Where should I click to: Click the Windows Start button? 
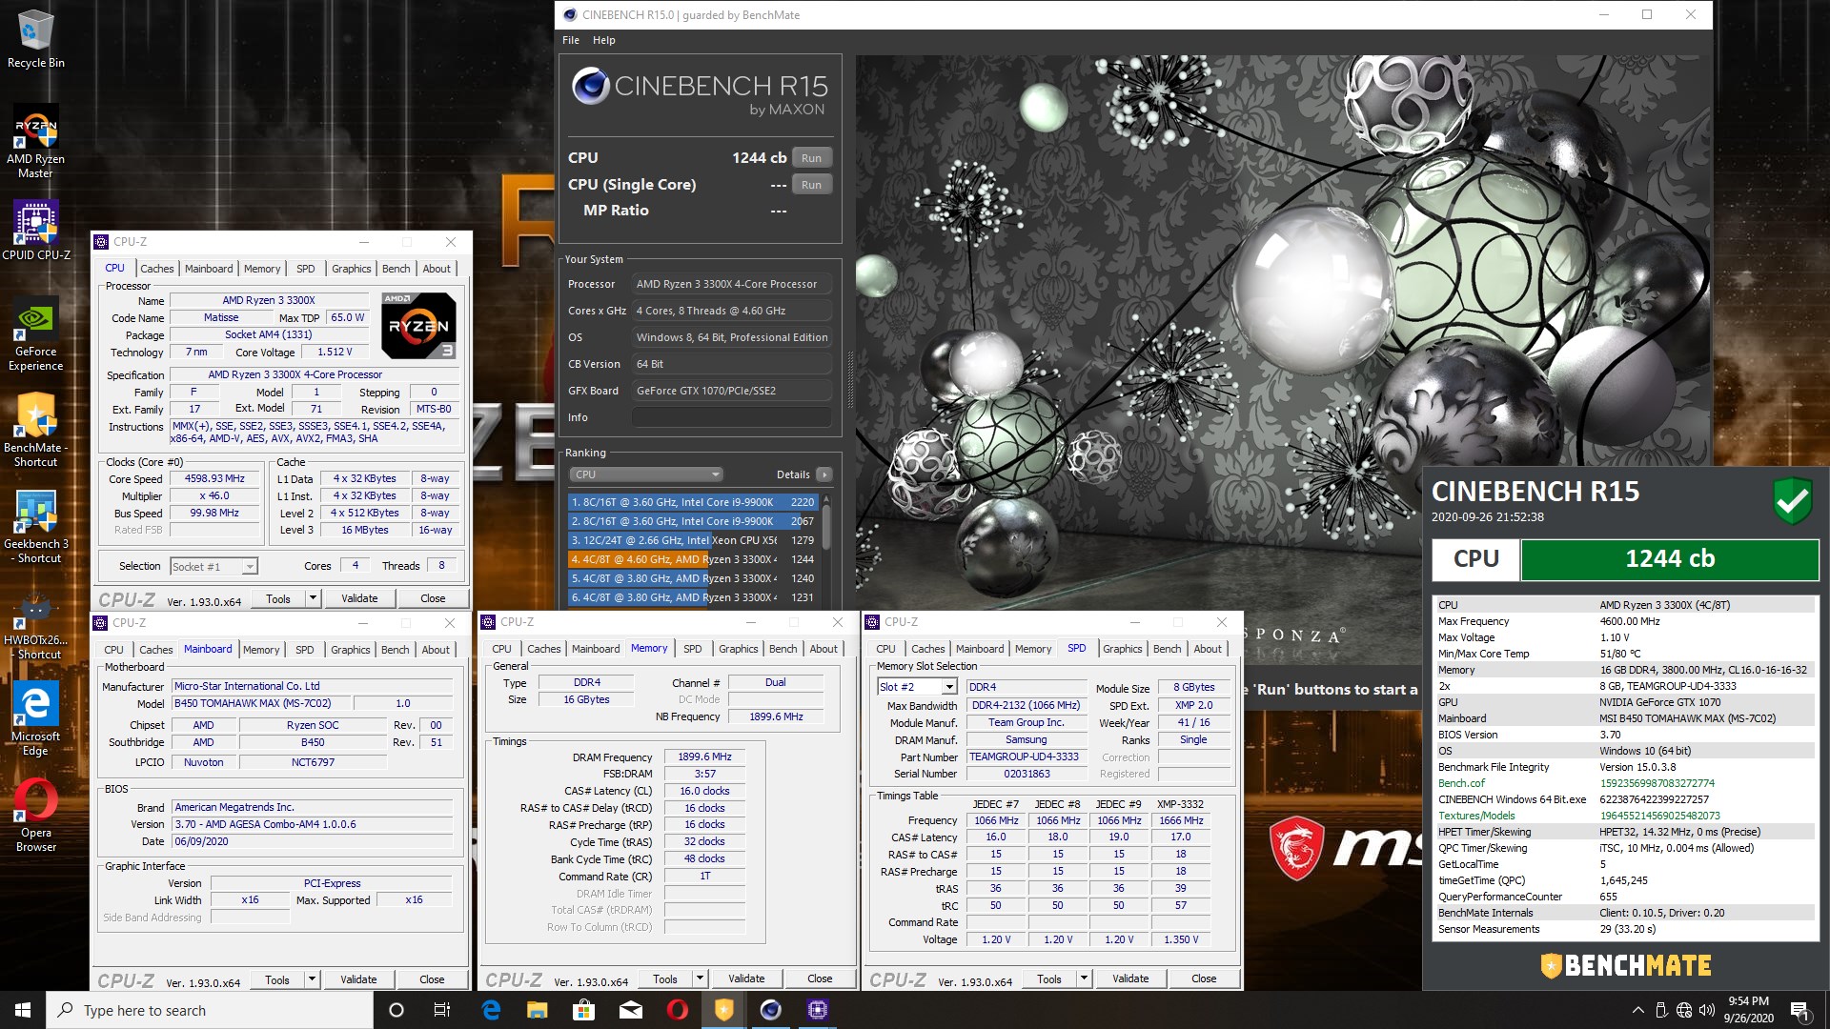click(x=23, y=1010)
